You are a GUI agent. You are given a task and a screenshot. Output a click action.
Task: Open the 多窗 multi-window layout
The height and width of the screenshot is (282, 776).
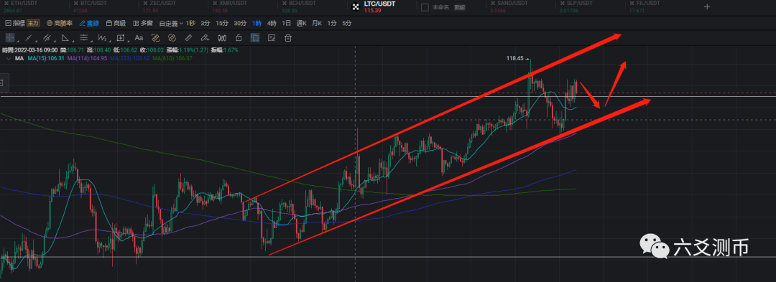(142, 23)
